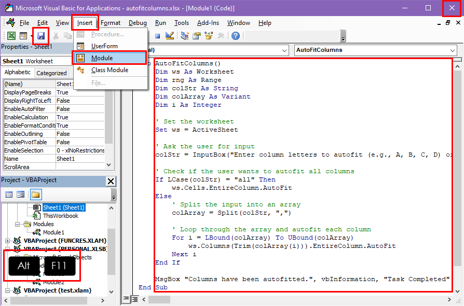Choose Module from Insert menu
The image size is (464, 306).
coord(111,58)
